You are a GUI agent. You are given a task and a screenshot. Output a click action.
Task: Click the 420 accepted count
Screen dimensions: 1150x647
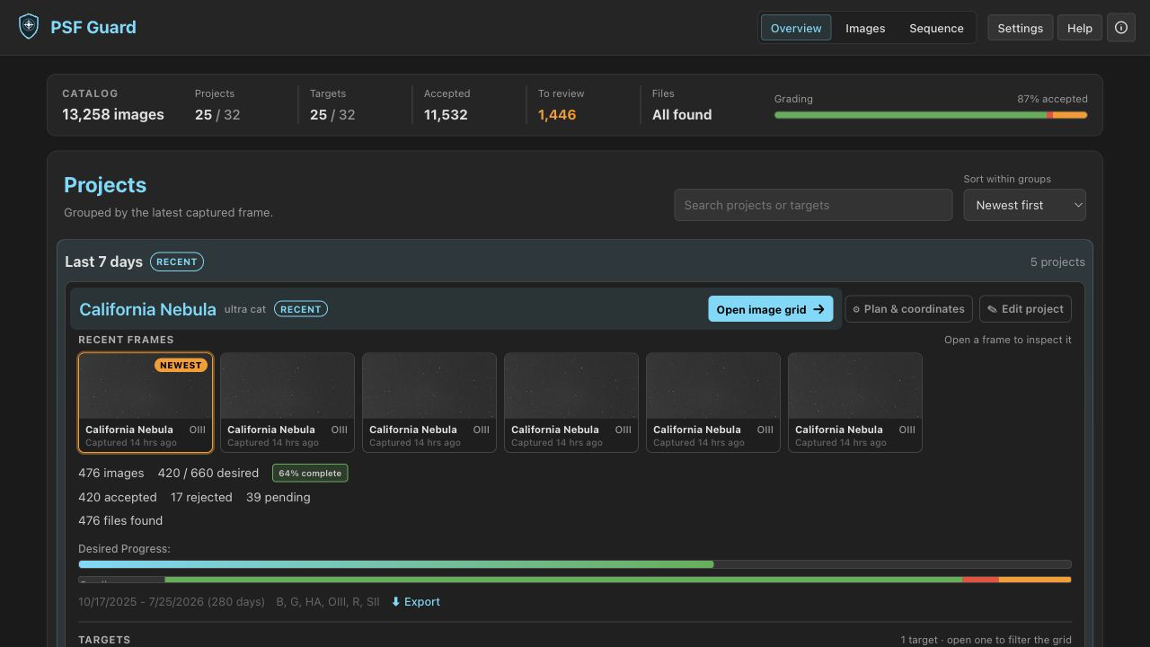point(118,497)
